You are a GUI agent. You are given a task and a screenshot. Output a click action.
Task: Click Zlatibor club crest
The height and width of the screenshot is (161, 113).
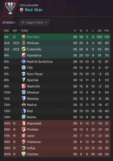pos(24,154)
